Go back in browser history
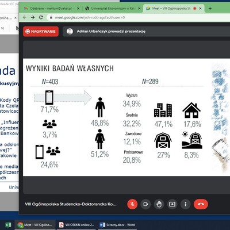Viewport: 230px width, 230px height. [25, 17]
